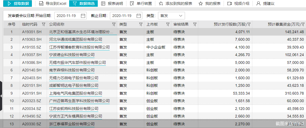Viewport: 306px width, 128px height.
Task: Open the 无锡市振华汽车部件股份有限公司 link
Action: [78, 63]
